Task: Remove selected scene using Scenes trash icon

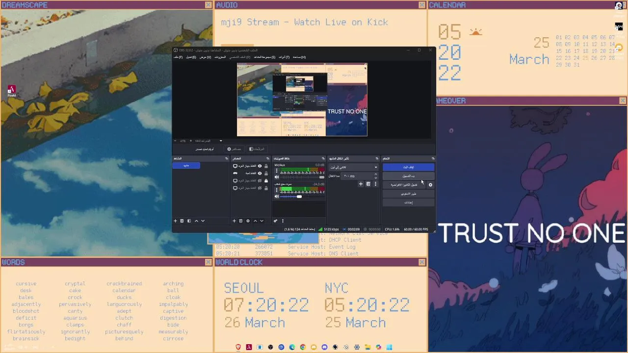Action: [182, 221]
